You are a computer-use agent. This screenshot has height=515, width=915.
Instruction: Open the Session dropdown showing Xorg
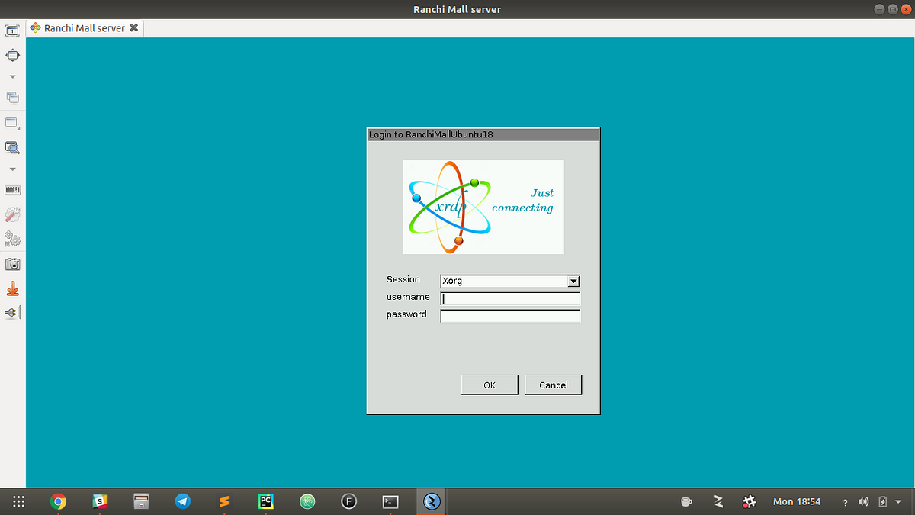click(x=510, y=281)
